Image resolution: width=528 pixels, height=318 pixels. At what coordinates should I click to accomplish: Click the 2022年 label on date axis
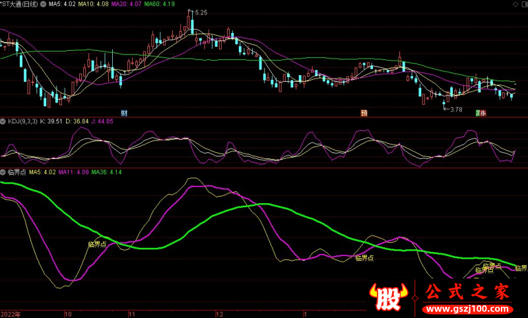coord(10,314)
